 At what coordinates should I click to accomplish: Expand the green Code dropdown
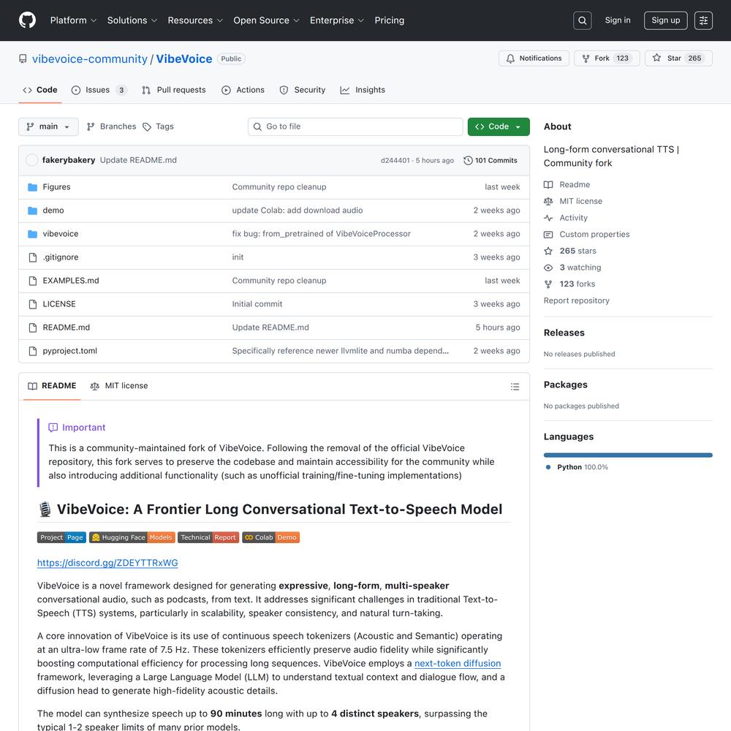click(499, 126)
